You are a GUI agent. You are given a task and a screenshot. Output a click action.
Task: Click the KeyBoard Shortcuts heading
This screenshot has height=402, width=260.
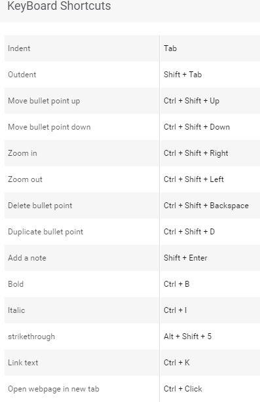59,6
